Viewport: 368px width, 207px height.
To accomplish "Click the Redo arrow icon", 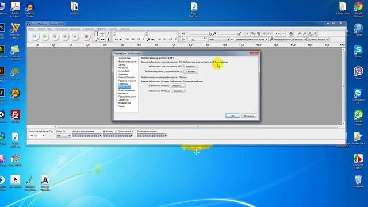I will coord(282,34).
